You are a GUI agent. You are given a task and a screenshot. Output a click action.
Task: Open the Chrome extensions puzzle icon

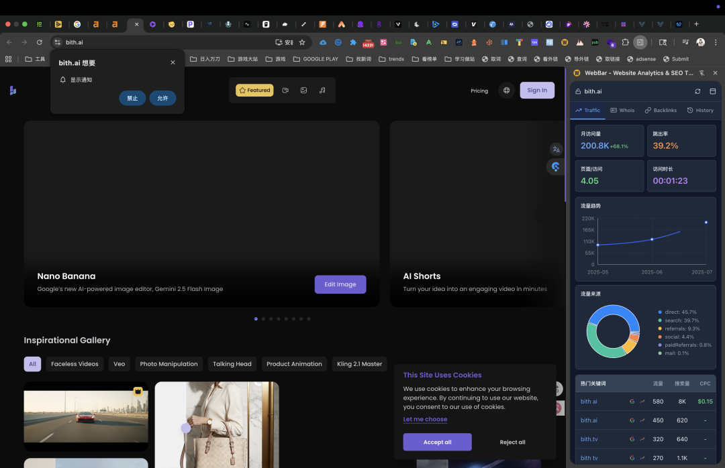pos(625,42)
